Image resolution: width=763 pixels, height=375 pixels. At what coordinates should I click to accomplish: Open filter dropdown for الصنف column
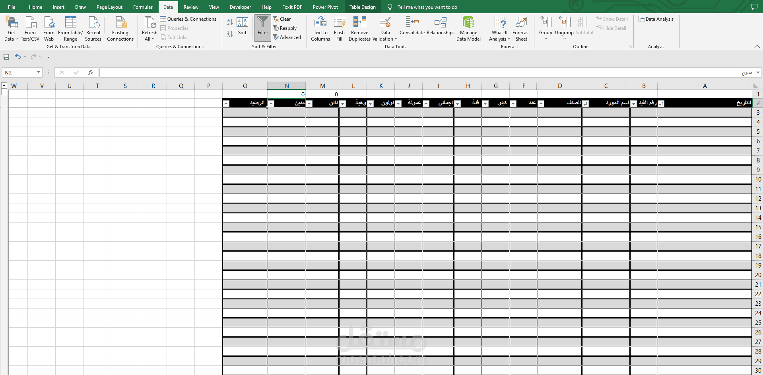(541, 104)
